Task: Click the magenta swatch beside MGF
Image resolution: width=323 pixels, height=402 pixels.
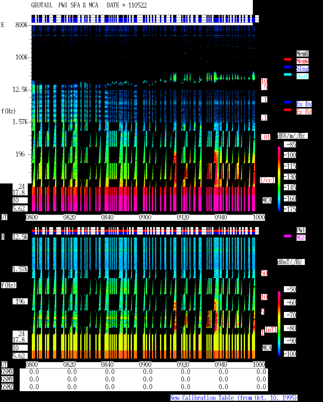Action: [288, 236]
